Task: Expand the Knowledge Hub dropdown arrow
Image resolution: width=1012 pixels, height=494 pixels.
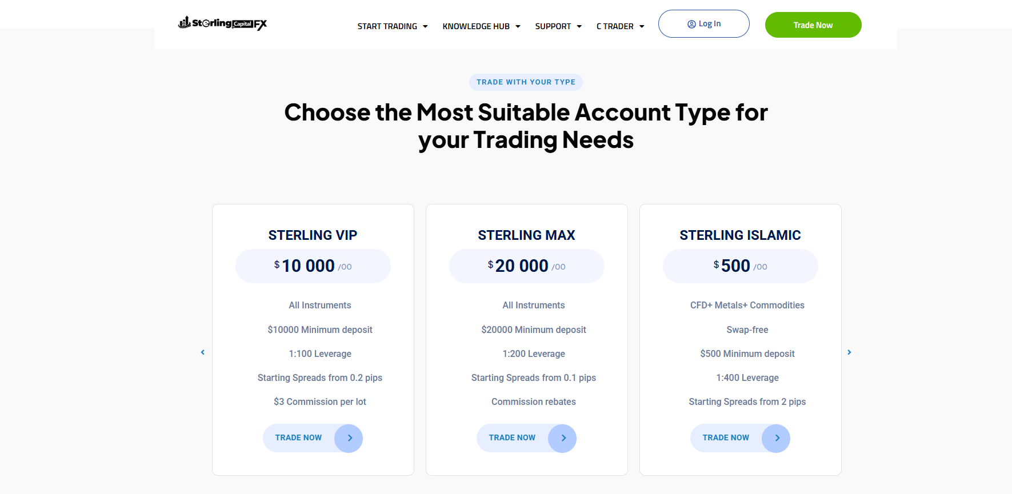Action: [518, 27]
